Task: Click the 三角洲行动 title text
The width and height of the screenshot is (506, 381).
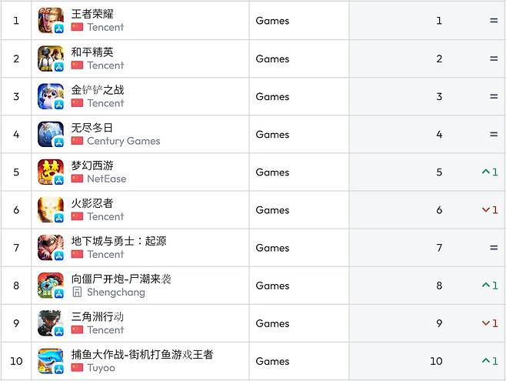Action: [x=98, y=316]
